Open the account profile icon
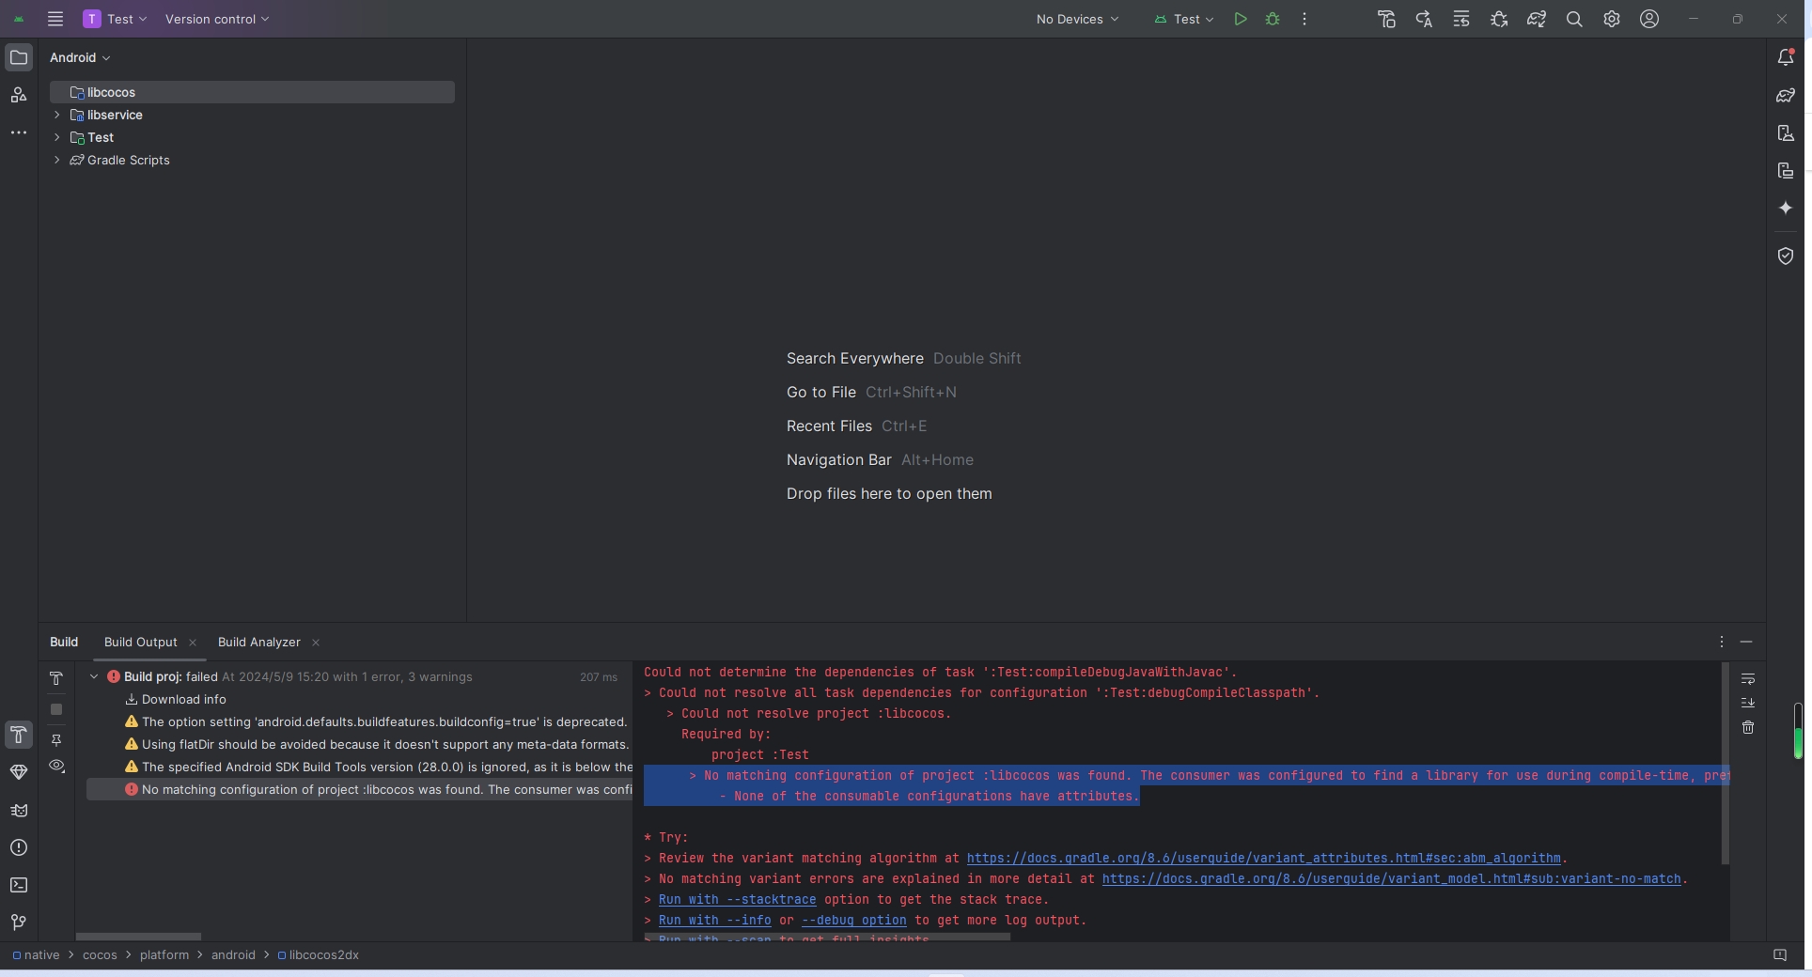 pyautogui.click(x=1649, y=19)
